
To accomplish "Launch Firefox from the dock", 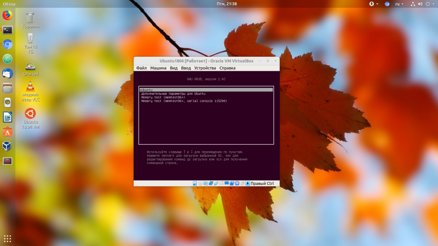I will point(7,15).
